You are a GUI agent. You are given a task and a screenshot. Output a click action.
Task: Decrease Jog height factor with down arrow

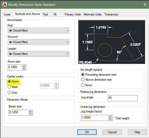[x=110, y=119]
